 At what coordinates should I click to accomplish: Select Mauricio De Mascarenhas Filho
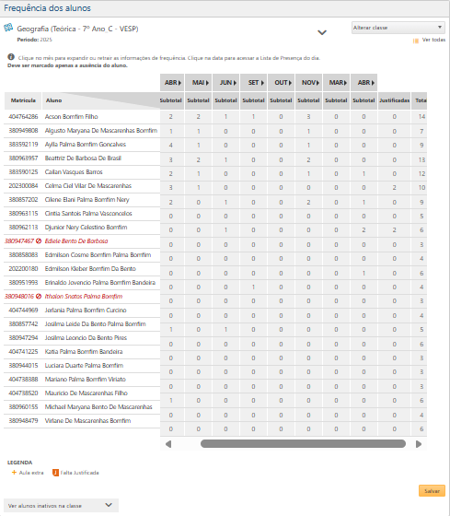(87, 393)
